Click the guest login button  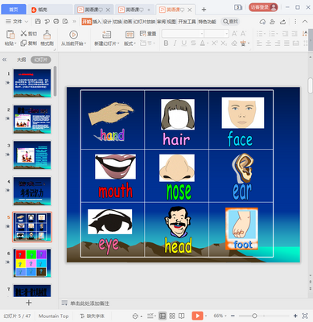263,7
